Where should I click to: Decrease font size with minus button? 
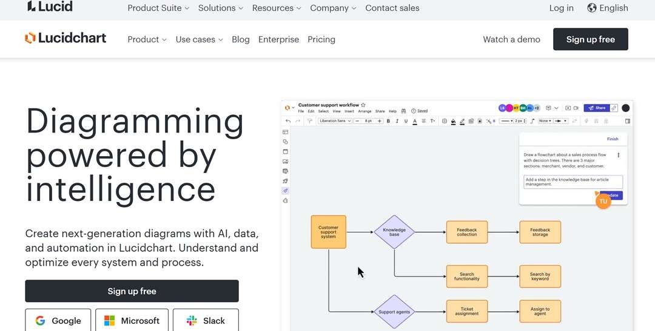tap(358, 121)
